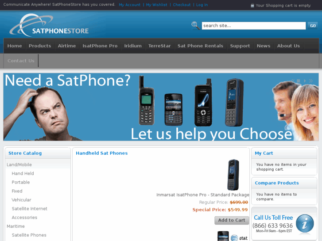Viewport: 322px width, 241px height.
Task: Click the blue info icon beside toll free number
Action: tap(305, 224)
